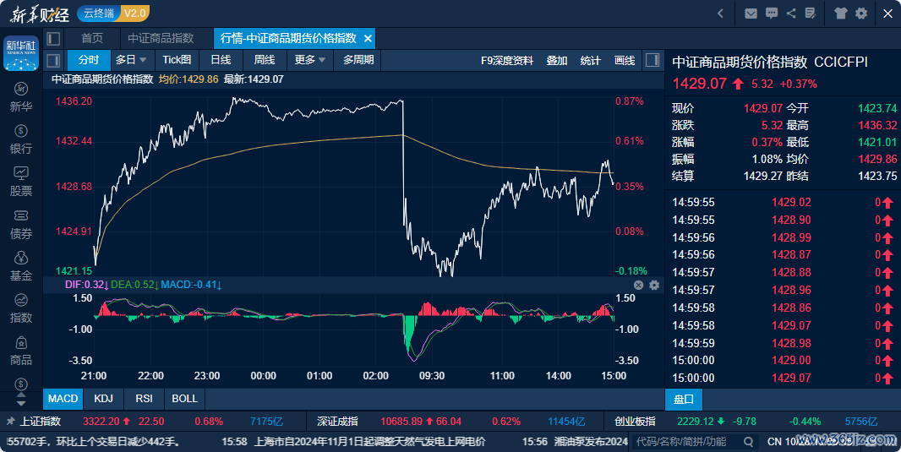
Task: Click the 结算 1429.27 value
Action: click(763, 176)
